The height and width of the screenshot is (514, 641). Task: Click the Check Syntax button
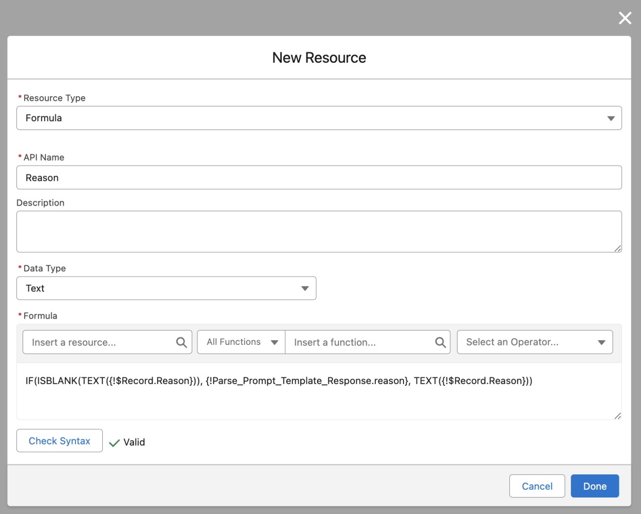coord(59,440)
